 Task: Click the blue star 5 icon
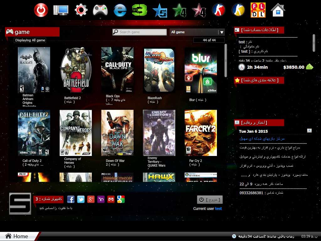160,10
